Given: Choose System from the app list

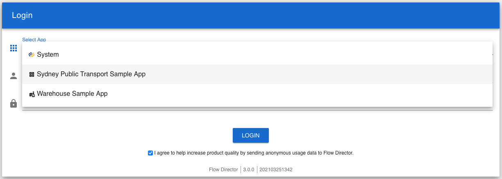Looking at the screenshot, I should pos(48,55).
